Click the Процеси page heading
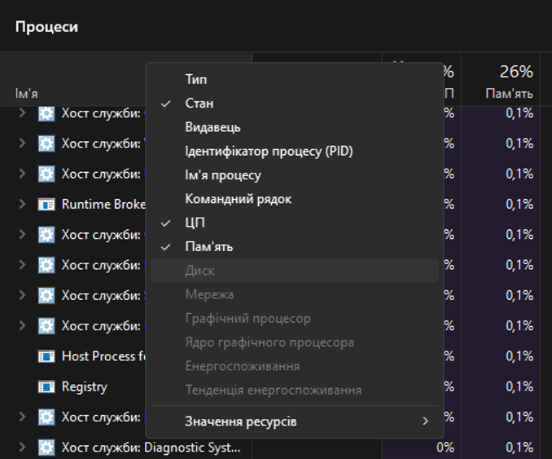 point(46,26)
